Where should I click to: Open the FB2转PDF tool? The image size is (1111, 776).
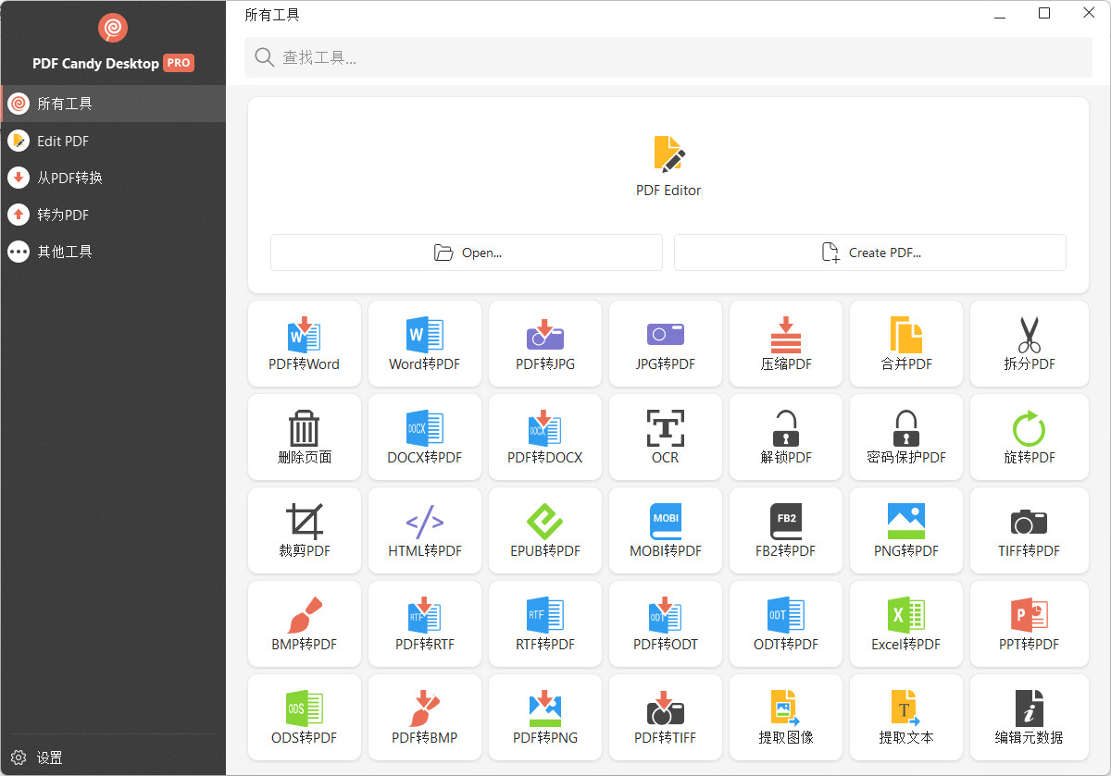(786, 530)
